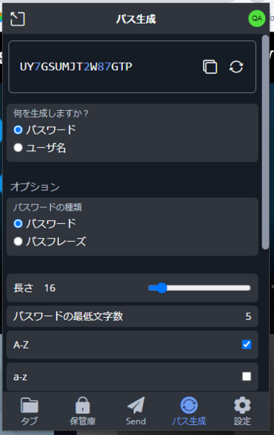
Task: Click the 長さ length slider handle
Action: 162,288
